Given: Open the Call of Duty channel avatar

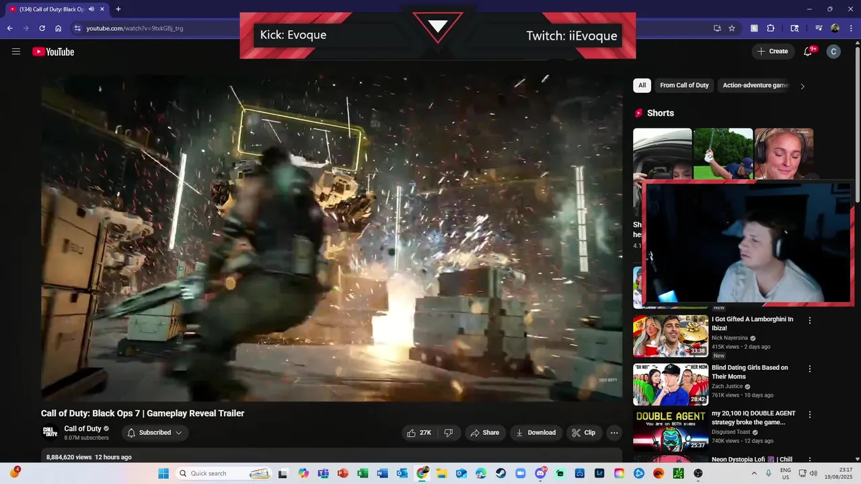Looking at the screenshot, I should (49, 432).
